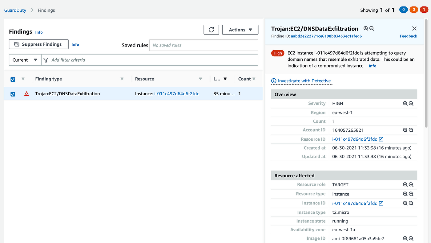Open Info link in finding description
The height and width of the screenshot is (243, 431).
coord(373,66)
